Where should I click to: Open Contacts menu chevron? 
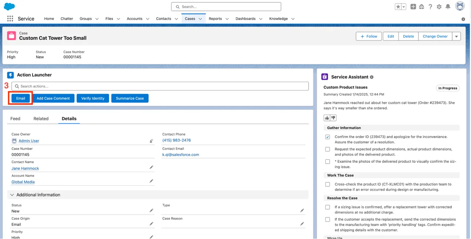pyautogui.click(x=176, y=19)
